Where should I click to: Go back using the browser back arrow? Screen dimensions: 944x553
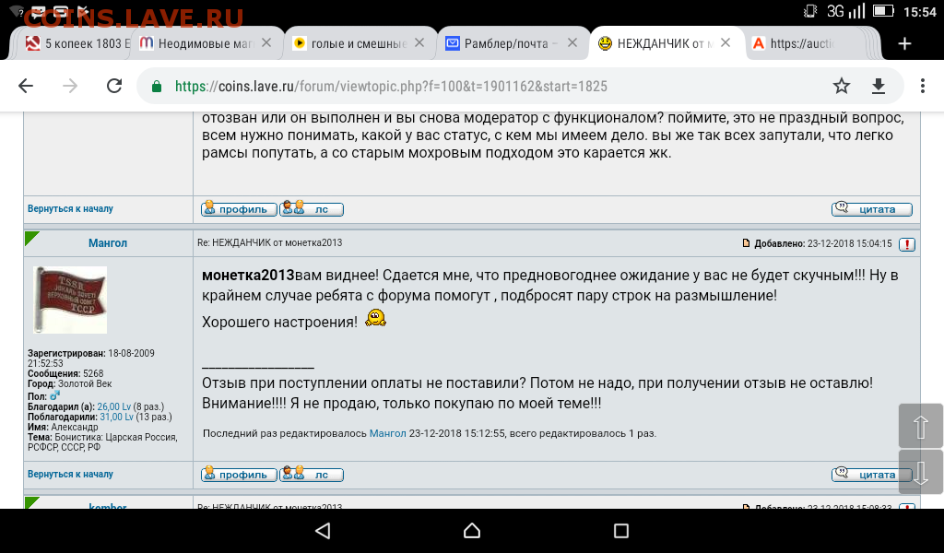tap(26, 86)
